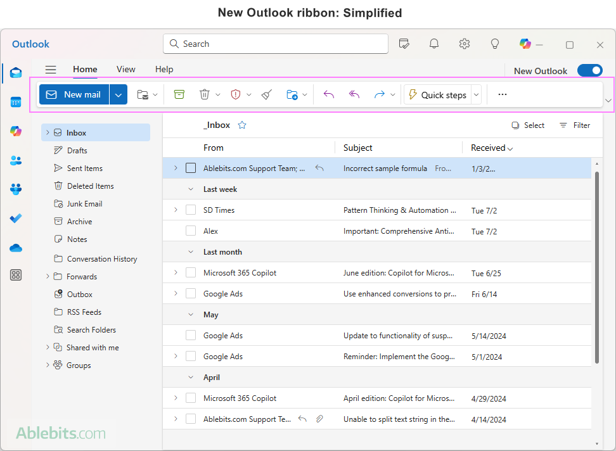Archive the selected message using the ribbon
The height and width of the screenshot is (451, 616).
pos(180,94)
